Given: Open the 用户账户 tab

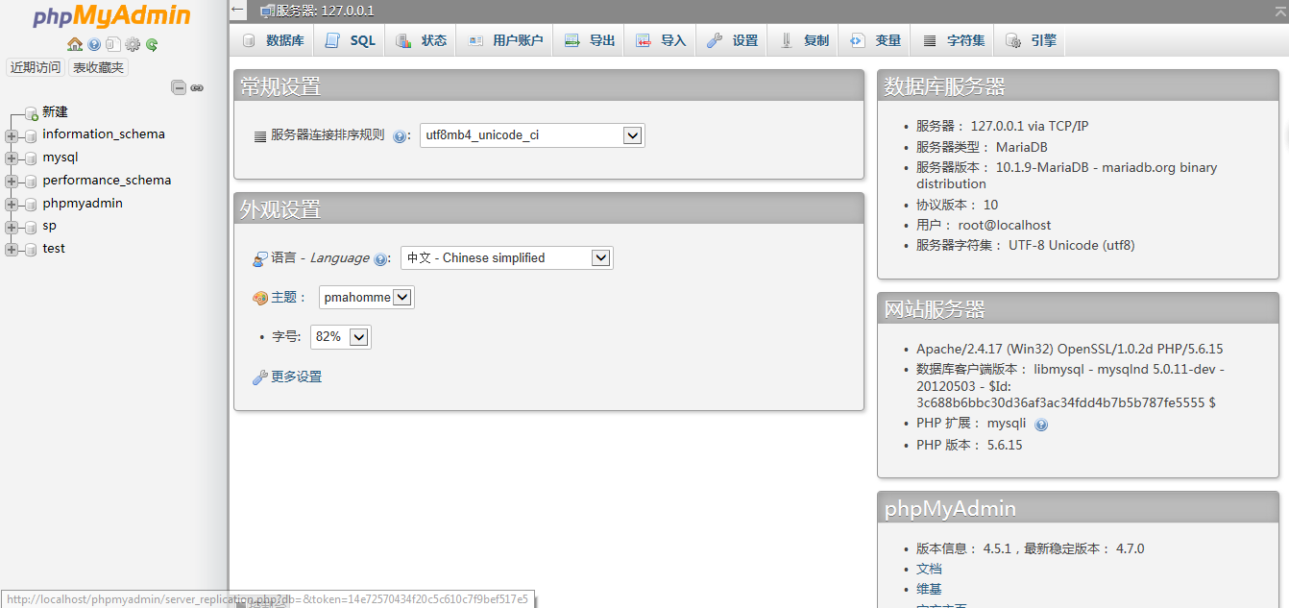Looking at the screenshot, I should click(505, 40).
